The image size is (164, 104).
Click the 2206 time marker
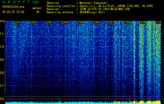(95, 22)
